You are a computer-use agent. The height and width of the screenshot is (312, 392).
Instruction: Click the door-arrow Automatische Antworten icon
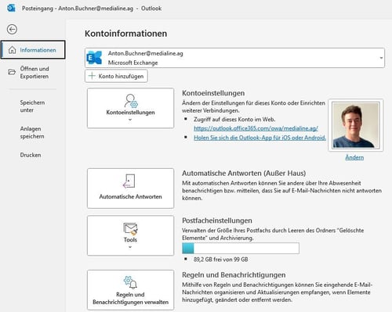coord(129,181)
